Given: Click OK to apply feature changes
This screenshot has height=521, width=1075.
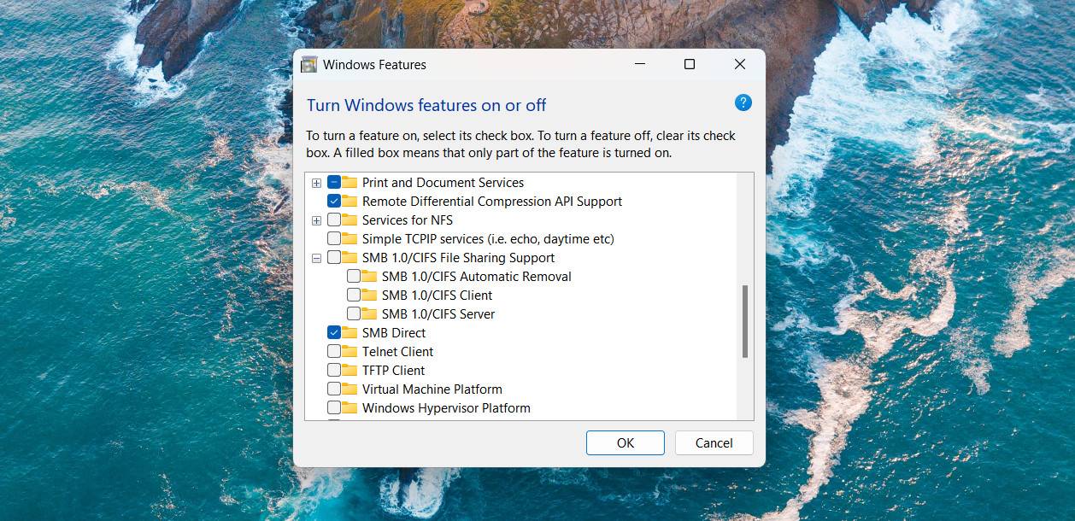Looking at the screenshot, I should pyautogui.click(x=626, y=442).
